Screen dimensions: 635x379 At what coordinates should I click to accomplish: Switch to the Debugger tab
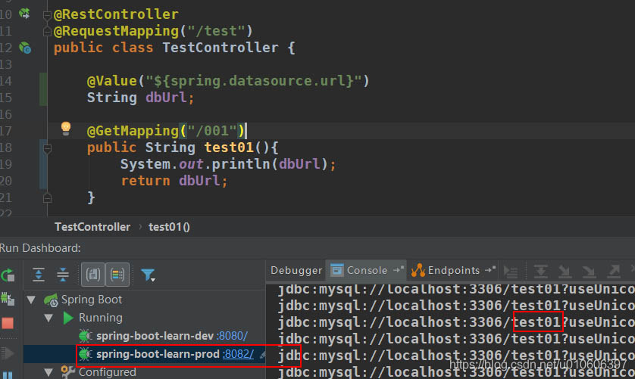coord(296,270)
